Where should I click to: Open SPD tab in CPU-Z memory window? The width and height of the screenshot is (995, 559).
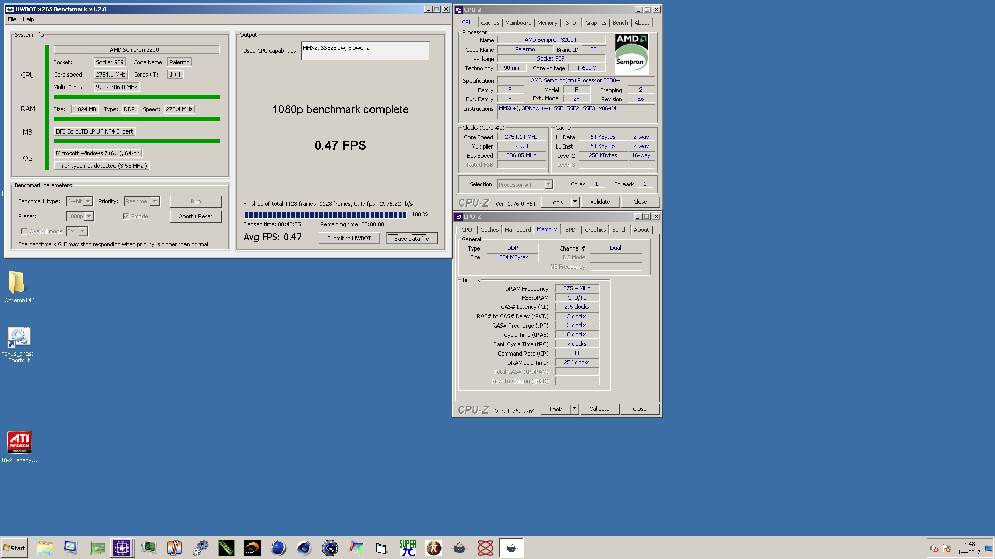point(570,230)
